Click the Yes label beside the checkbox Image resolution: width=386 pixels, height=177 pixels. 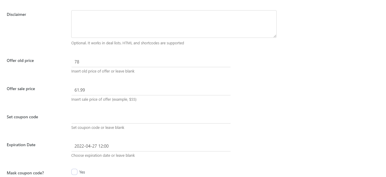82,172
